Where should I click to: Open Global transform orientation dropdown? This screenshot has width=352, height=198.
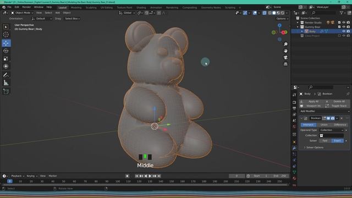tap(127, 13)
